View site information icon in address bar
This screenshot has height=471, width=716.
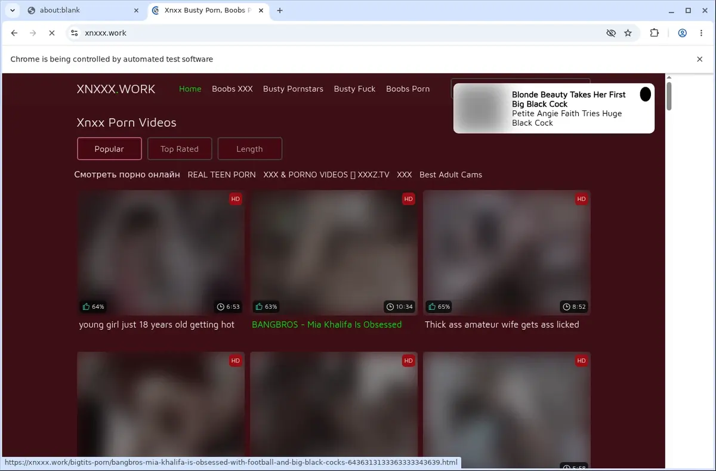click(74, 33)
